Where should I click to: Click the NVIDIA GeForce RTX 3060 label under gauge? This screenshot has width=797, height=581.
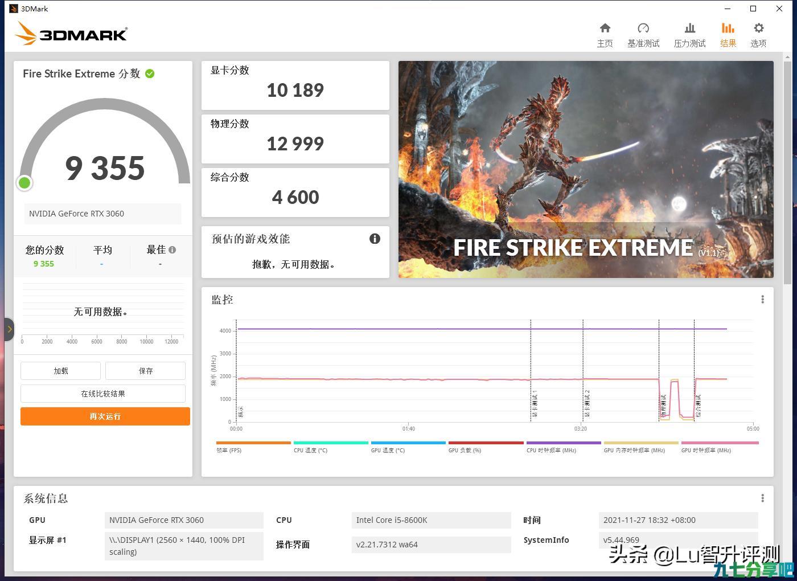pos(102,214)
